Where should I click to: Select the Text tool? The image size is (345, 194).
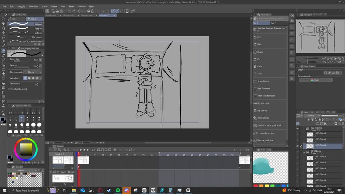[3, 106]
